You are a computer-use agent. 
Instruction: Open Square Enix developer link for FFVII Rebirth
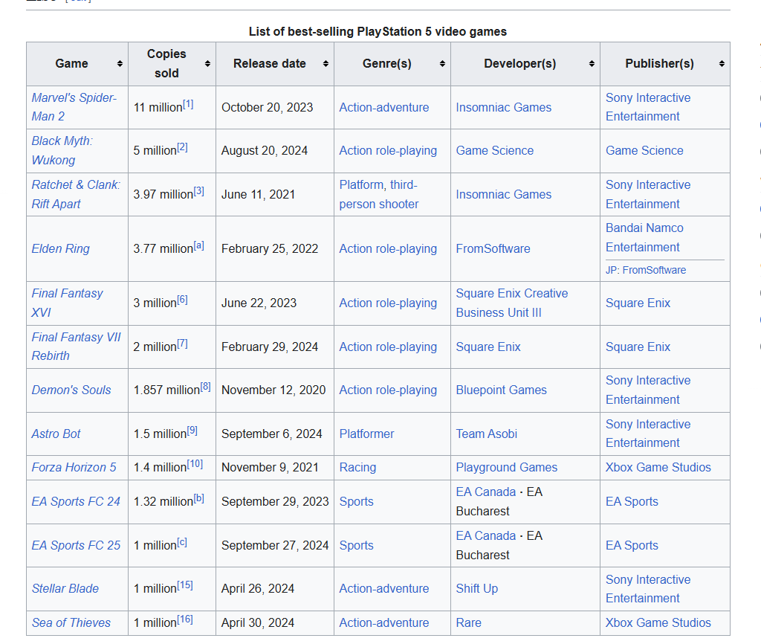pos(488,347)
